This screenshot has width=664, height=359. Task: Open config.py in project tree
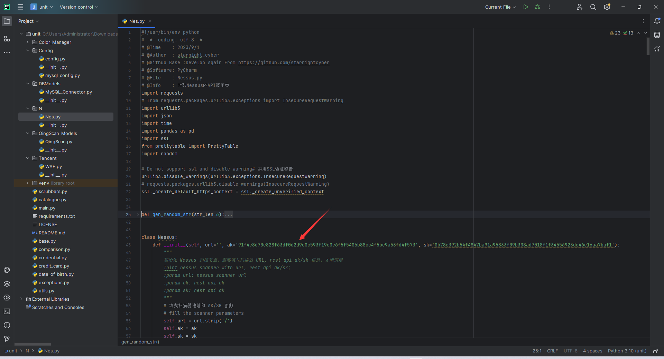coord(55,59)
